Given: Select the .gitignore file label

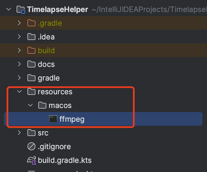Looking at the screenshot, I should [x=54, y=147].
